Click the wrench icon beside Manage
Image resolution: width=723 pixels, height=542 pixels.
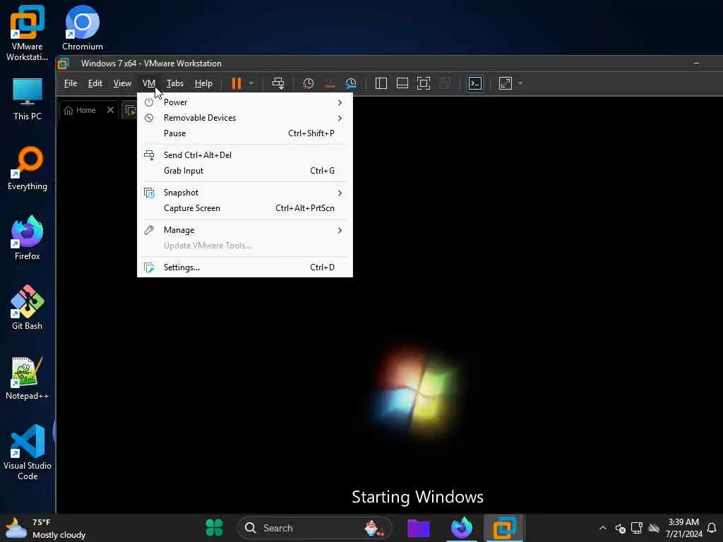coord(149,230)
